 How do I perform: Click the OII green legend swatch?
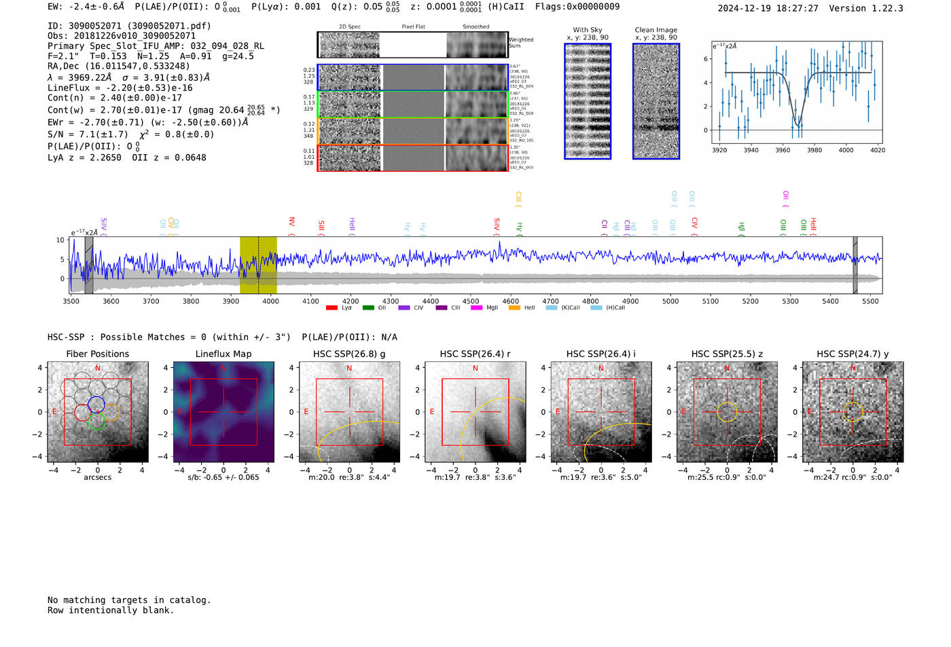click(368, 308)
